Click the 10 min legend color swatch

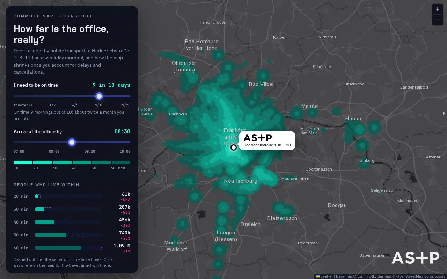(23, 163)
